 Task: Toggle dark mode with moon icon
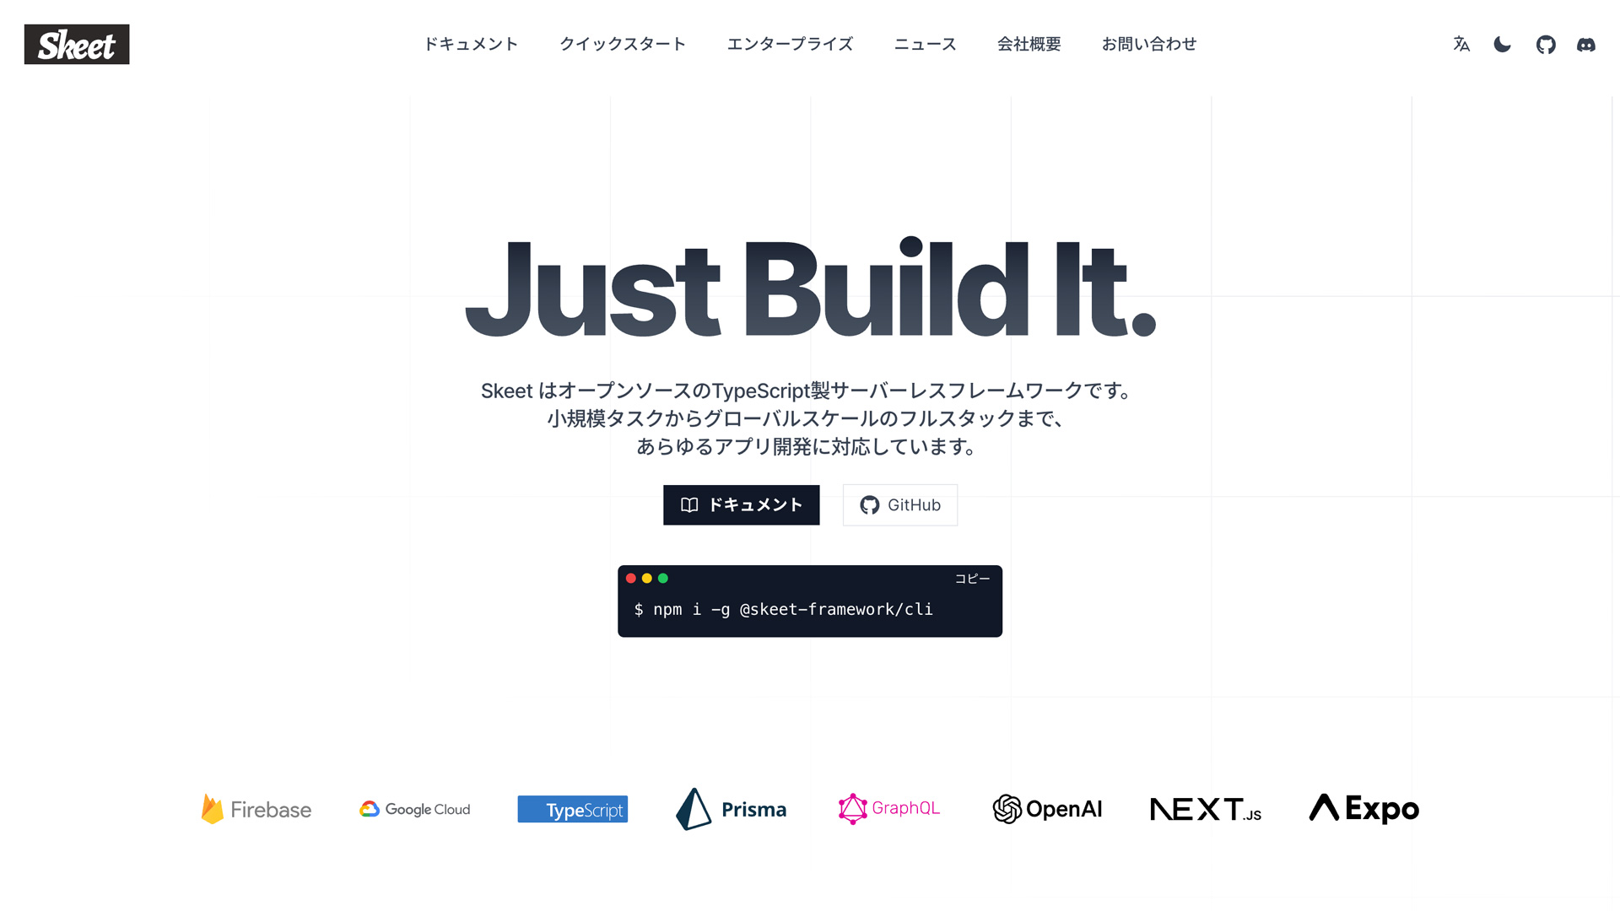click(x=1504, y=43)
